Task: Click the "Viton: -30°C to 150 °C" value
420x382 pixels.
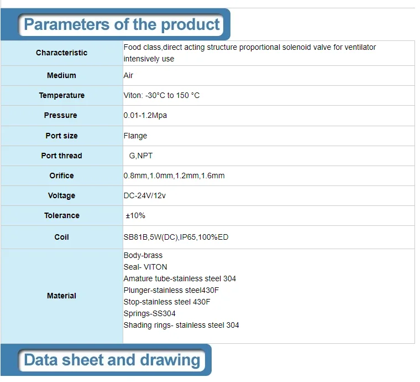Action: (161, 95)
